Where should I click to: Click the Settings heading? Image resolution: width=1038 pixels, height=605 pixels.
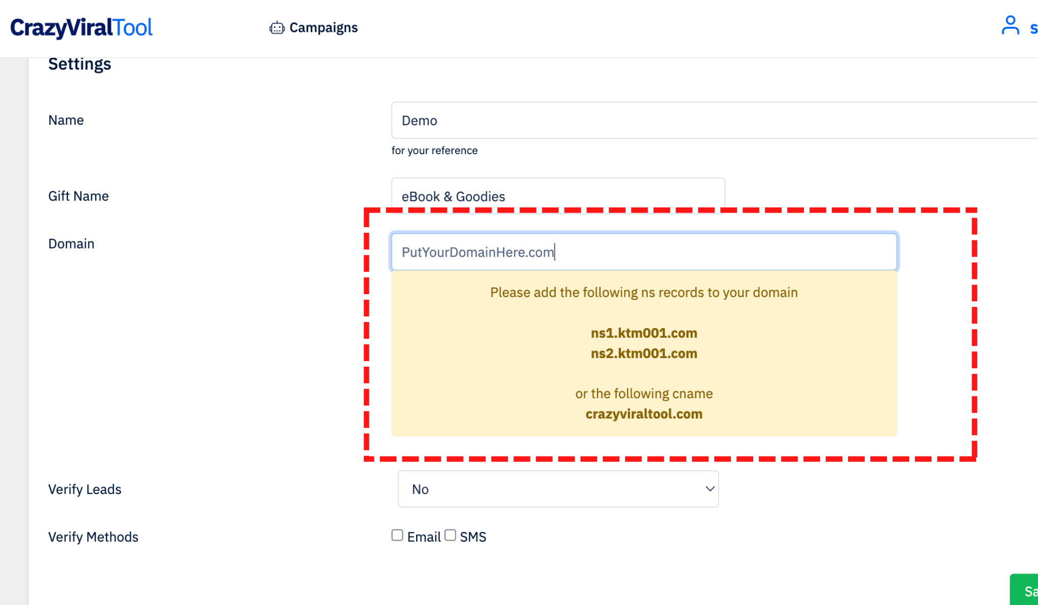point(80,64)
